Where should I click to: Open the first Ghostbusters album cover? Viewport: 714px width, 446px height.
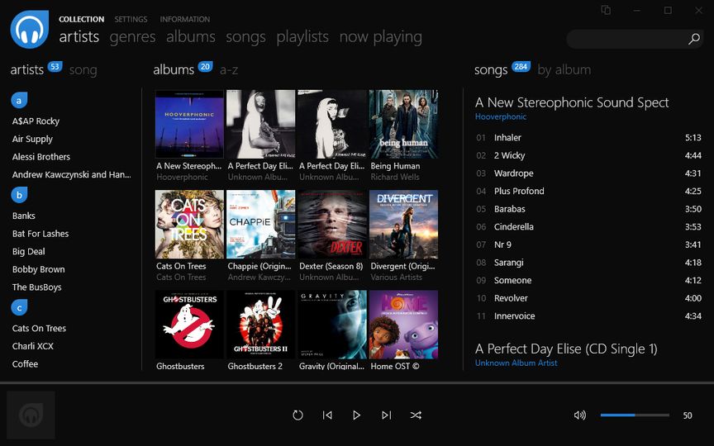(189, 325)
